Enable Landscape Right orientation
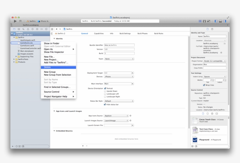240x163 pixels. (x=105, y=97)
